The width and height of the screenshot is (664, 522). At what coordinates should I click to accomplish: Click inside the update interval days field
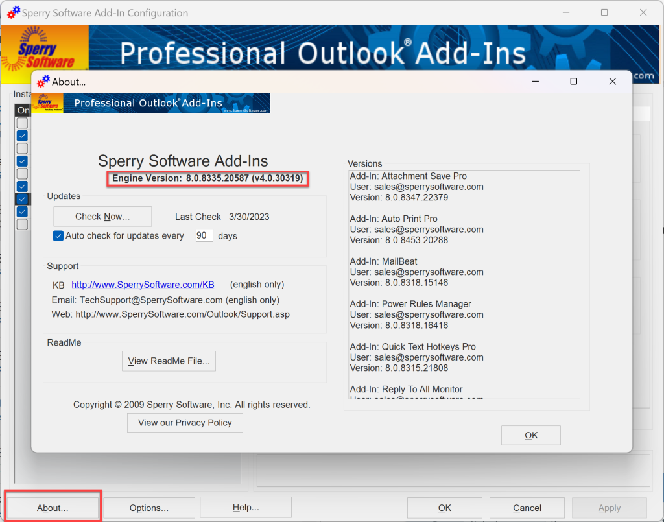pyautogui.click(x=204, y=235)
